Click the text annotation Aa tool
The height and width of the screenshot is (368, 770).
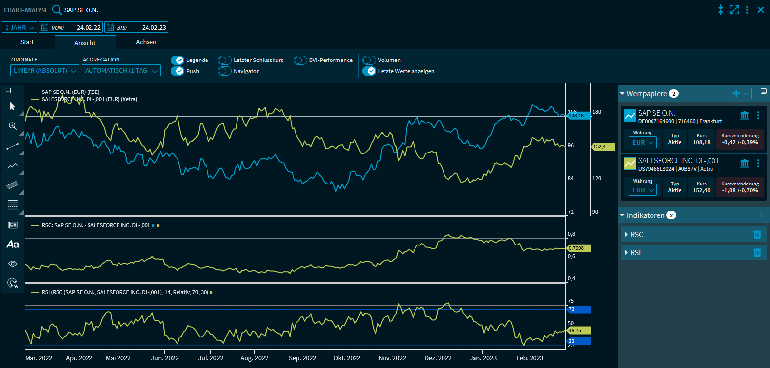point(13,244)
